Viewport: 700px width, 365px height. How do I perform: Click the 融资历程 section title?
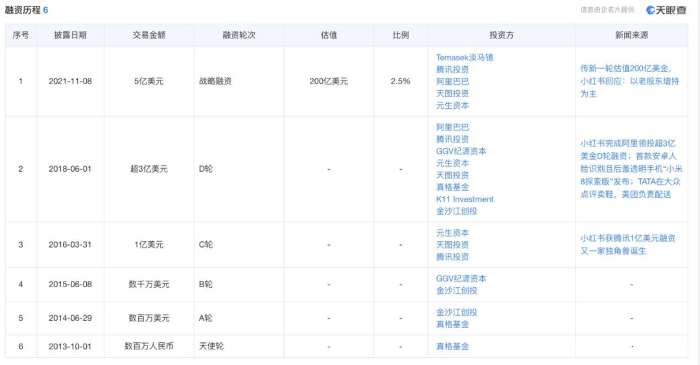pyautogui.click(x=23, y=10)
